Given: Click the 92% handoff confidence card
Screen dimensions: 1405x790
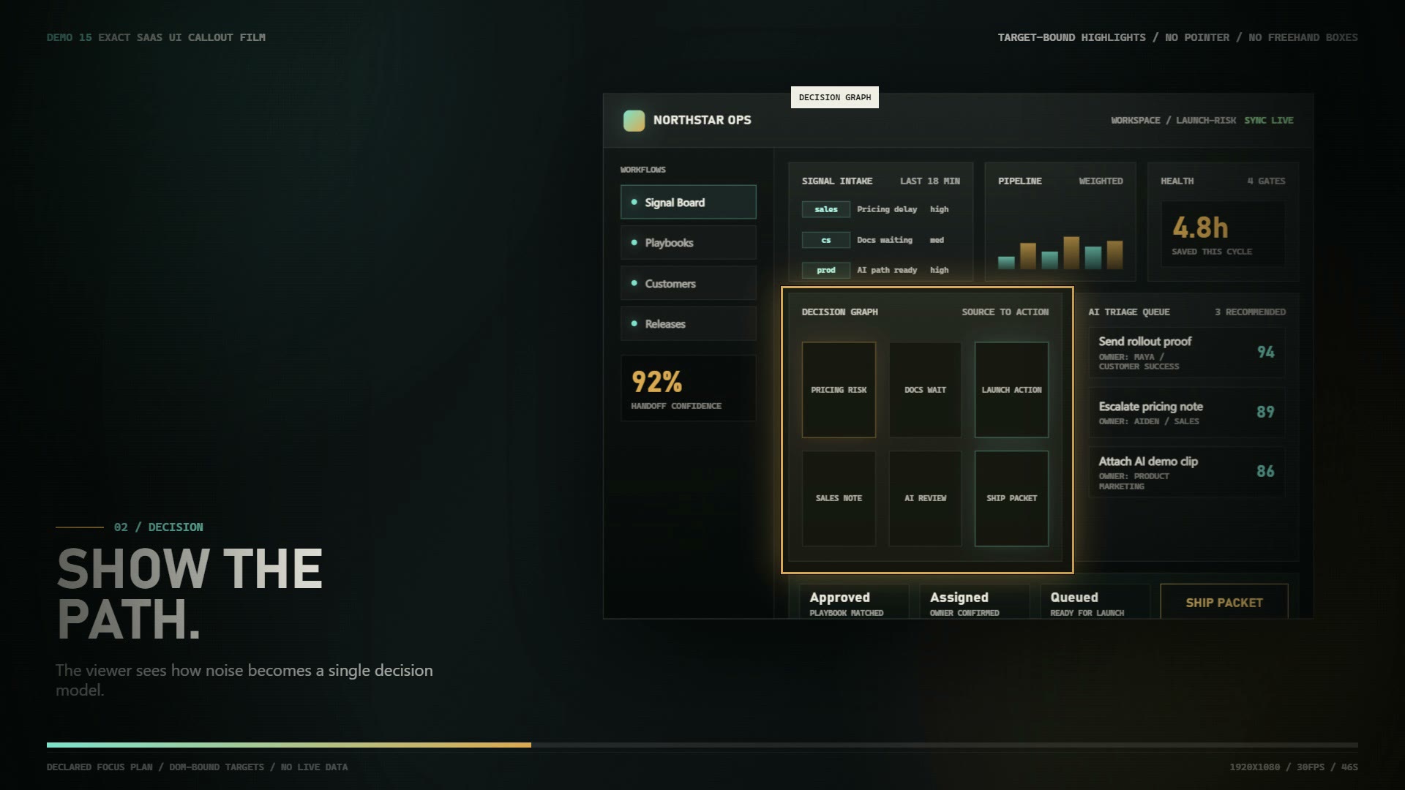Looking at the screenshot, I should click(x=688, y=388).
